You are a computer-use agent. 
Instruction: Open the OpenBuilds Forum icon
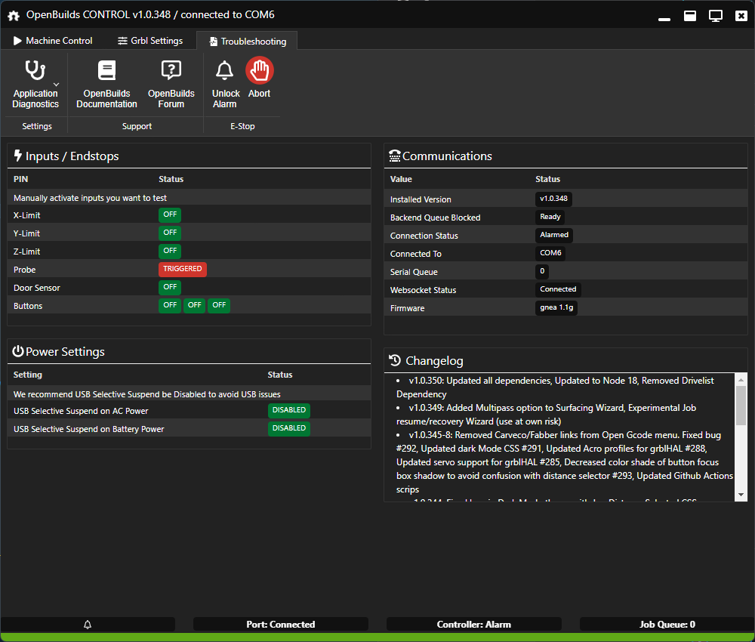pos(171,71)
